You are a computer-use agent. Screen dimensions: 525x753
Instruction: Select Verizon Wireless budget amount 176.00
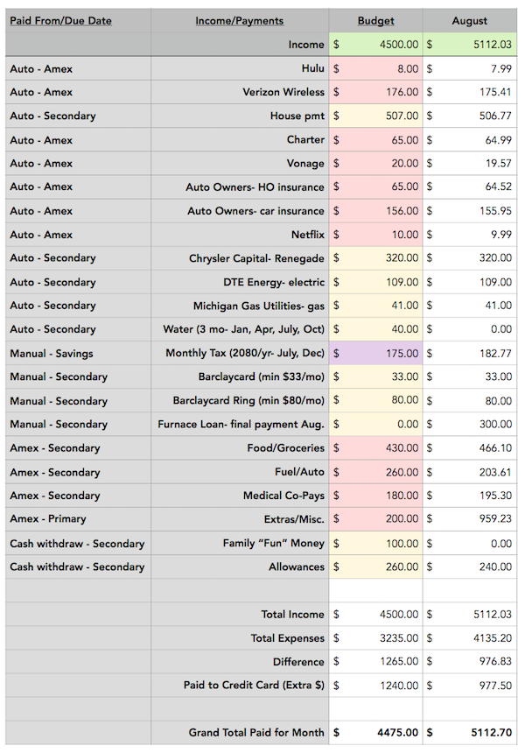[375, 92]
